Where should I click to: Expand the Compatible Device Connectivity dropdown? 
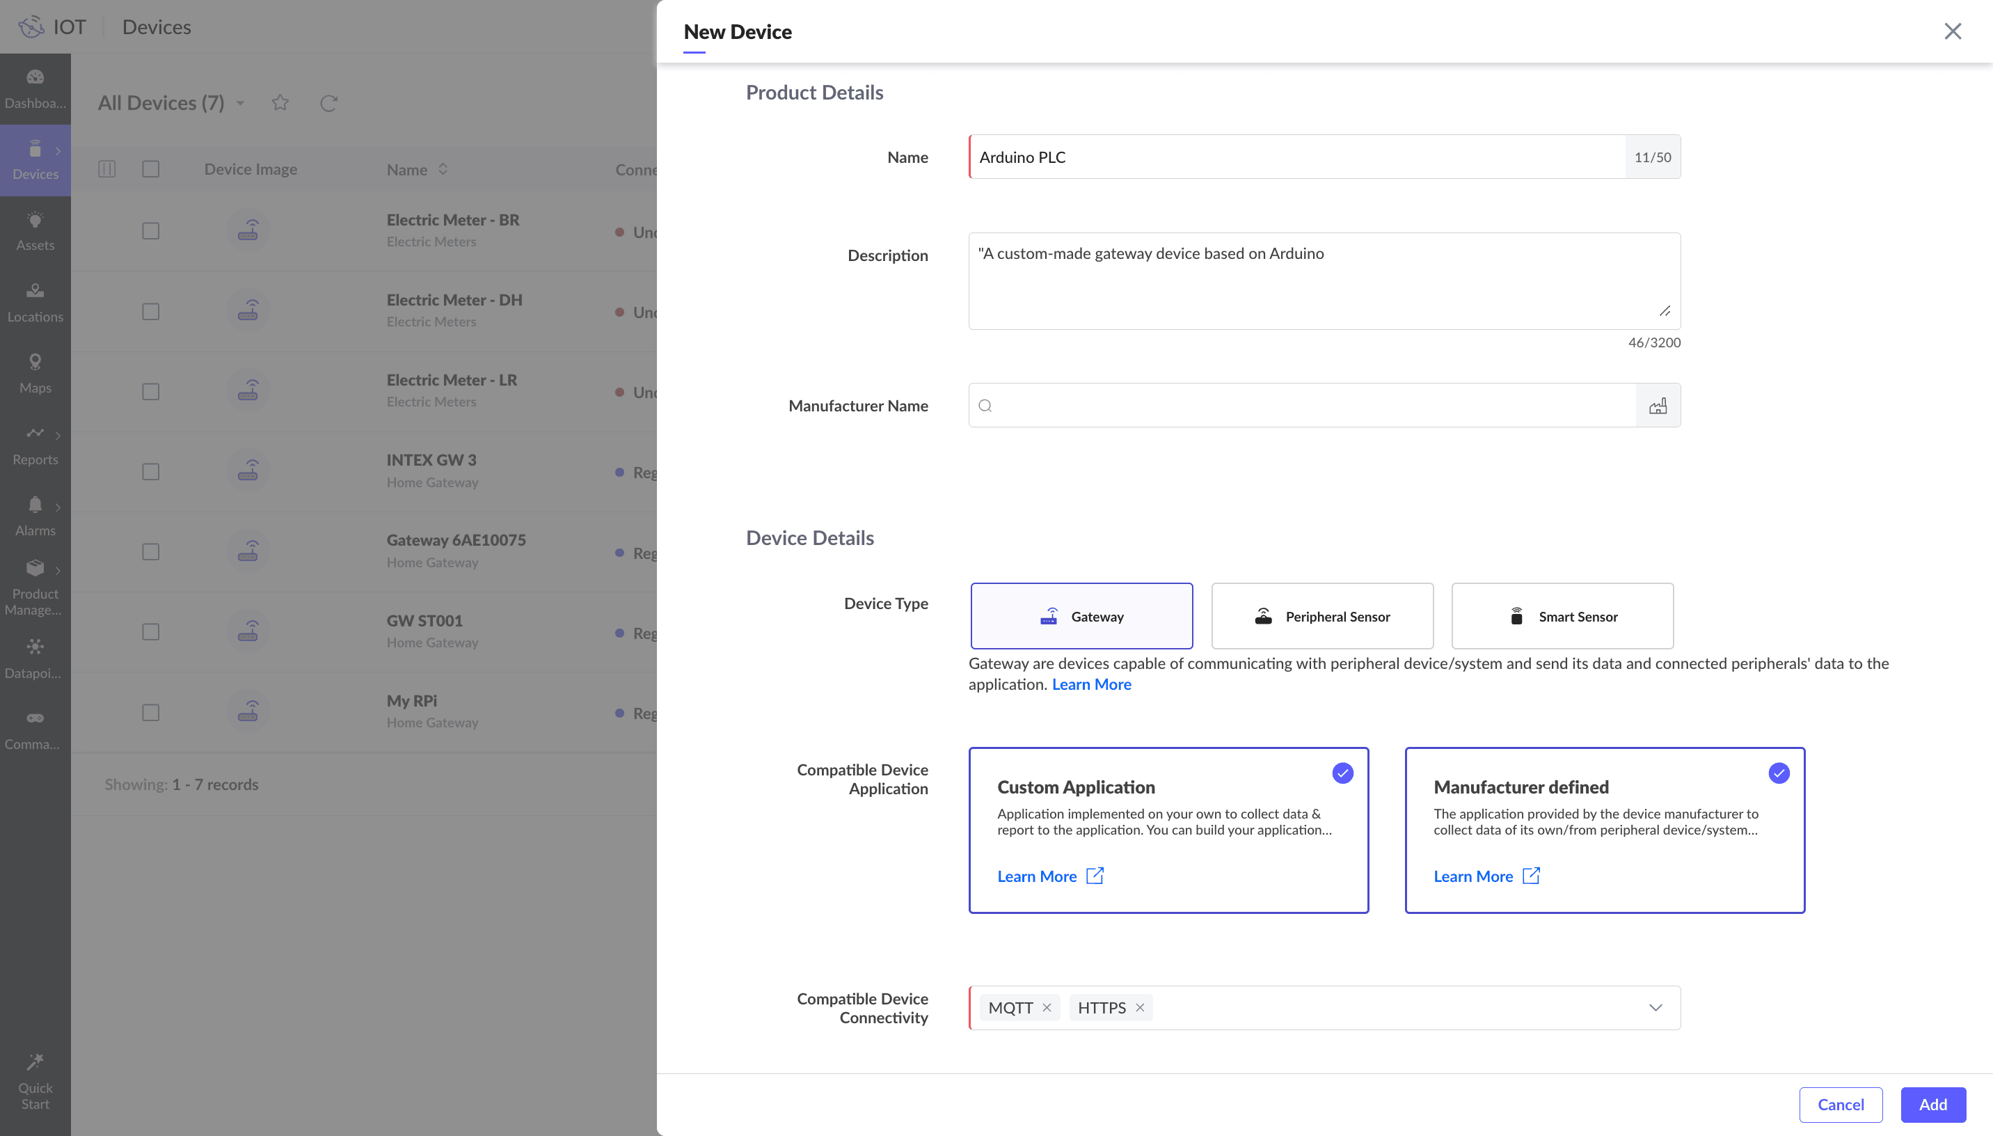[1655, 1008]
